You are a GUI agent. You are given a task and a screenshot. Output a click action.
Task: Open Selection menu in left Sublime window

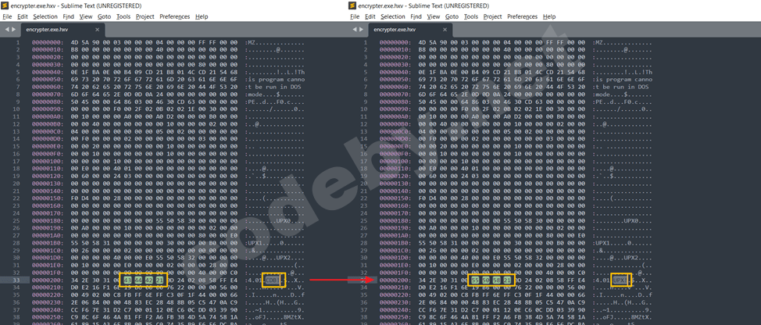point(45,16)
